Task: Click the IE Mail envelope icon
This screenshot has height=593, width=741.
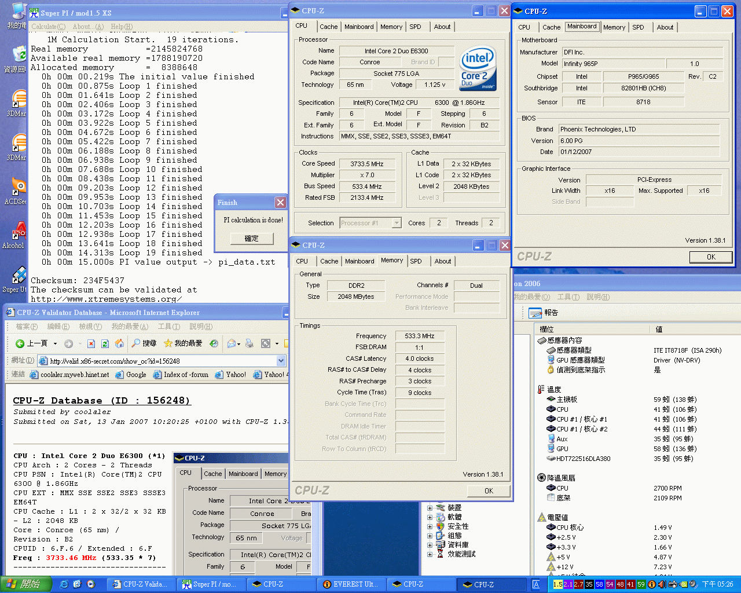Action: pyautogui.click(x=232, y=343)
